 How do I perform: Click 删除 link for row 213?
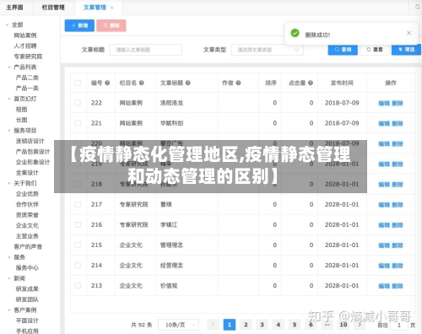398,286
